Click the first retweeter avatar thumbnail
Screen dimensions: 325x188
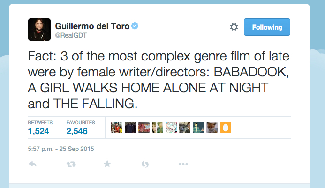pos(117,128)
